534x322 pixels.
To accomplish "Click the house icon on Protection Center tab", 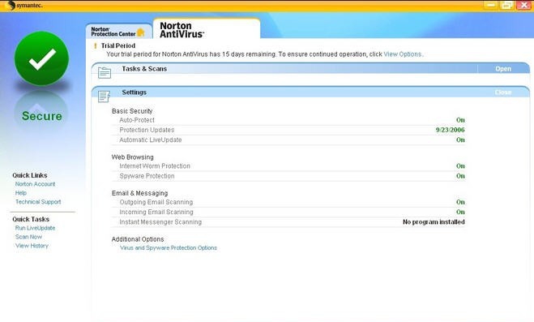I will point(141,32).
